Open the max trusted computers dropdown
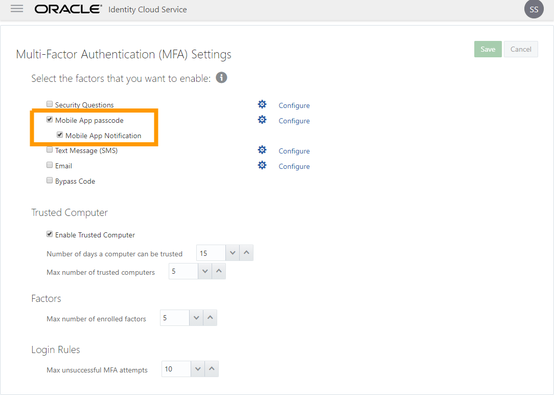 tap(204, 271)
